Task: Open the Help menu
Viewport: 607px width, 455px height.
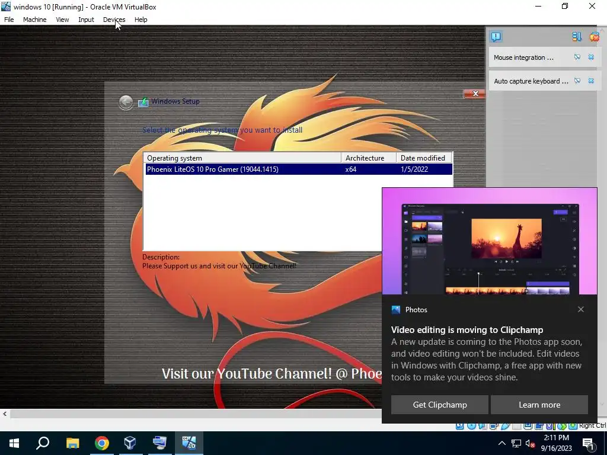Action: tap(140, 20)
